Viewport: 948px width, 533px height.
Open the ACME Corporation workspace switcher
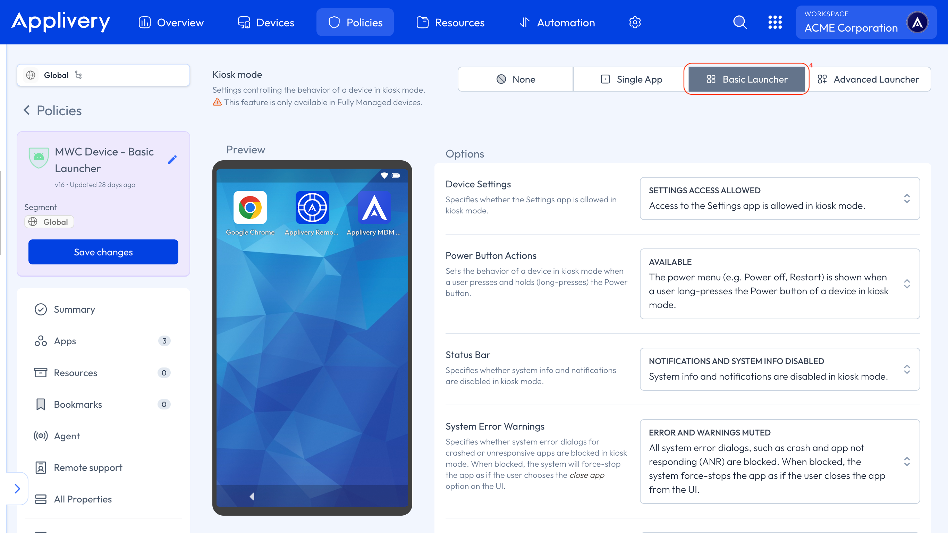pos(866,23)
